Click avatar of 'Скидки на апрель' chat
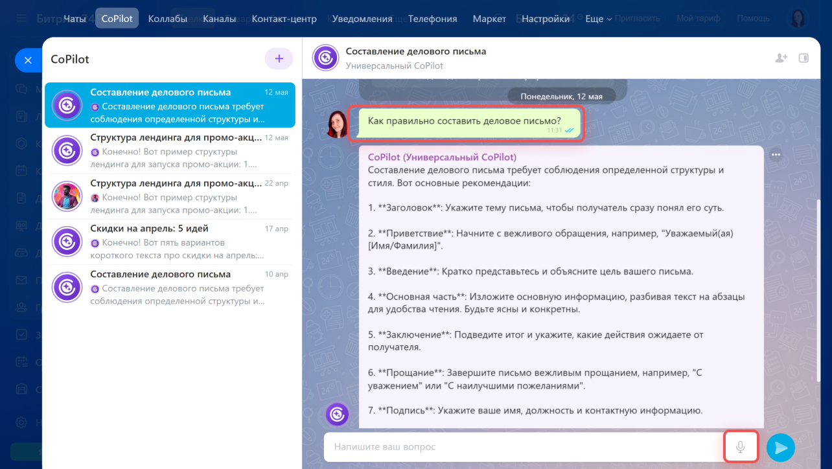This screenshot has height=469, width=832. 67,242
